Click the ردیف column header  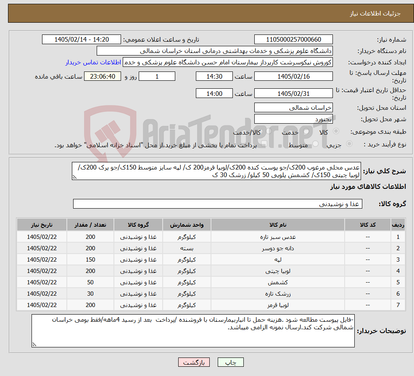point(398,225)
